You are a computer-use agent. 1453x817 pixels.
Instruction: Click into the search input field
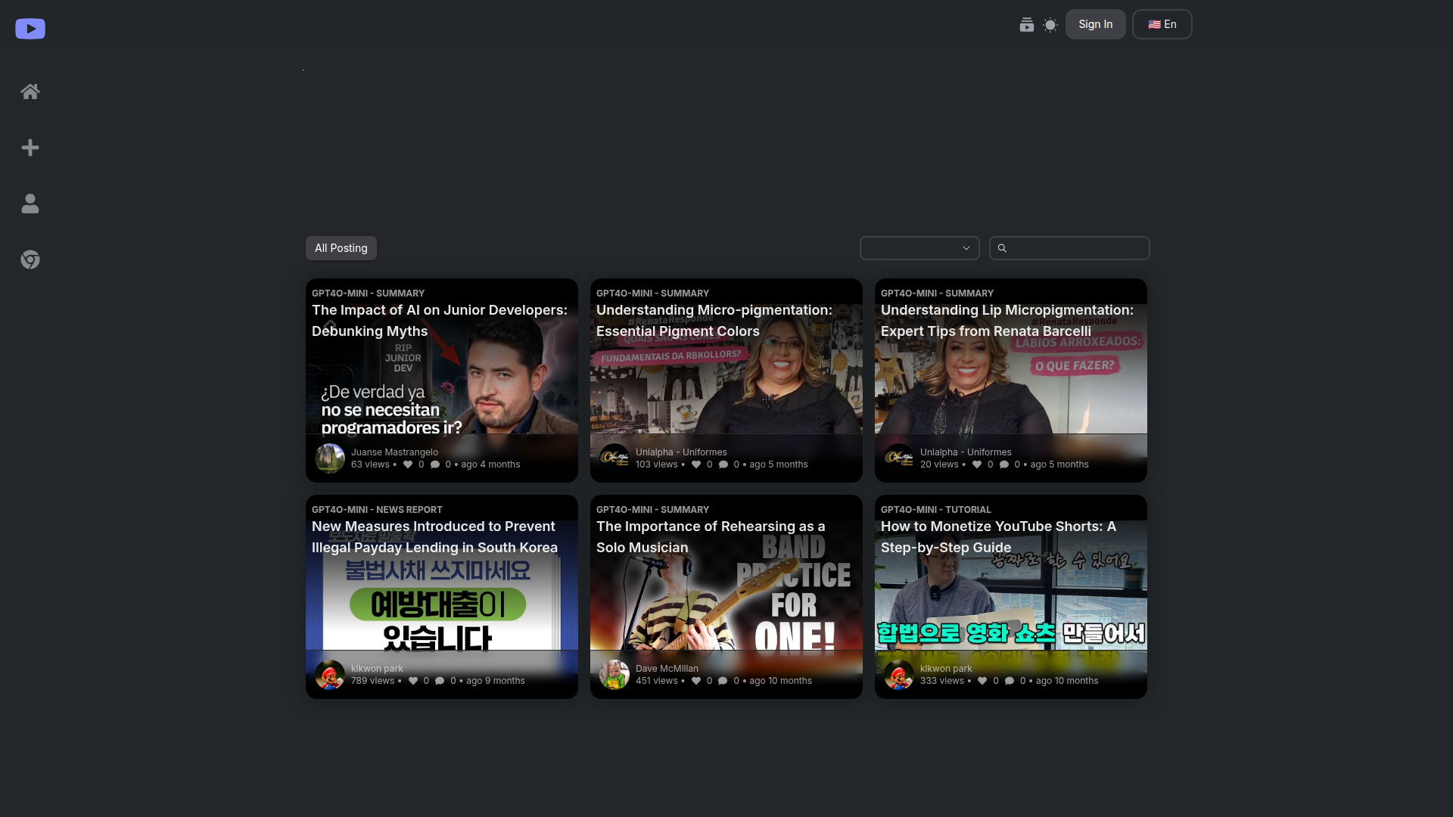pos(1078,248)
